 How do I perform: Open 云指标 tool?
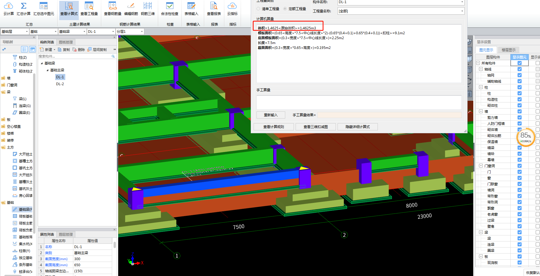[x=232, y=9]
